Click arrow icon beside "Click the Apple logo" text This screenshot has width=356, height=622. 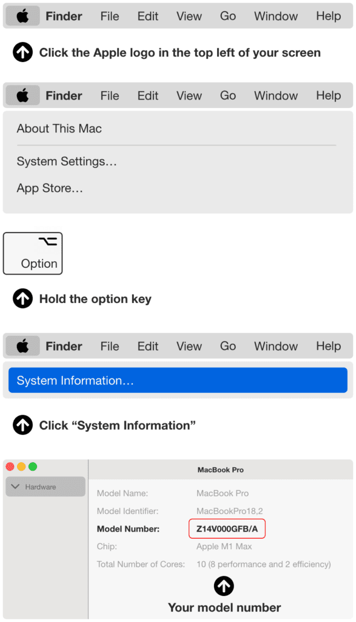[22, 52]
